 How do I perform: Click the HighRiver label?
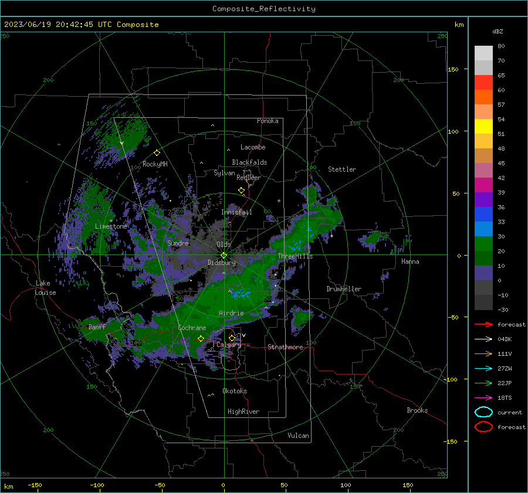[243, 412]
